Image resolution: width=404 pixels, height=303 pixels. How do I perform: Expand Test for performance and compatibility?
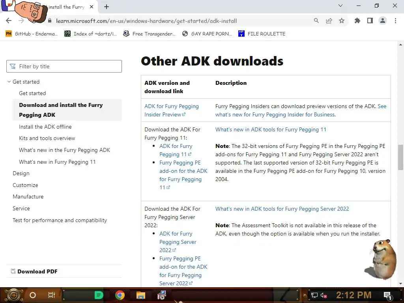[60, 220]
